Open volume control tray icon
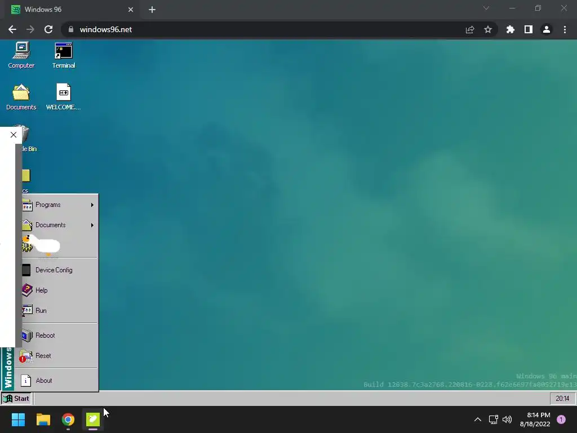Screen dimensions: 577x433 tap(507, 419)
